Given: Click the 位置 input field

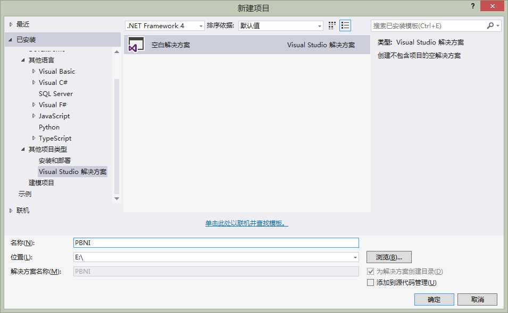Looking at the screenshot, I should point(216,257).
